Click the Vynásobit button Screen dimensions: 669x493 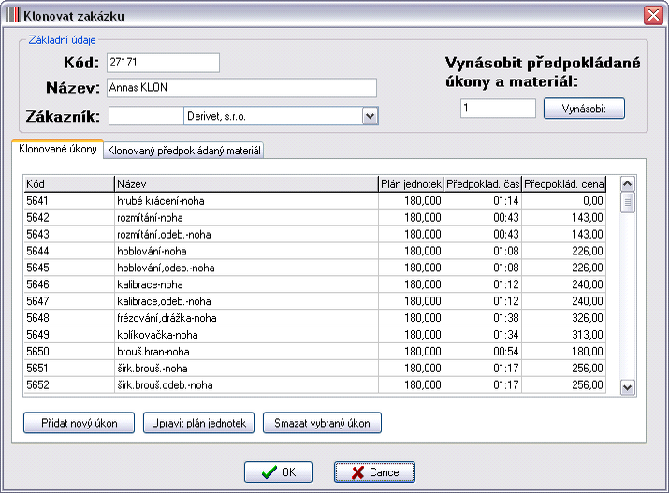[584, 109]
